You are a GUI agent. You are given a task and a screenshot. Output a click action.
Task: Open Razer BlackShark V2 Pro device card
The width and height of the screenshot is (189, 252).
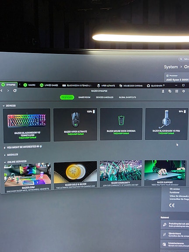coord(166,124)
